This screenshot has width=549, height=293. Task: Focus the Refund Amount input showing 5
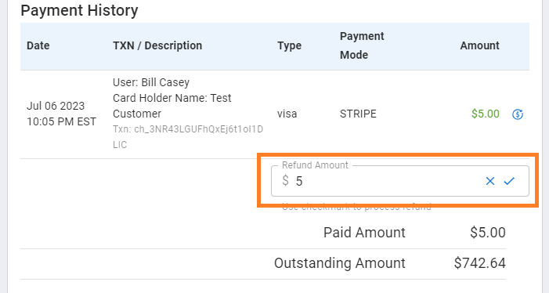coord(387,181)
